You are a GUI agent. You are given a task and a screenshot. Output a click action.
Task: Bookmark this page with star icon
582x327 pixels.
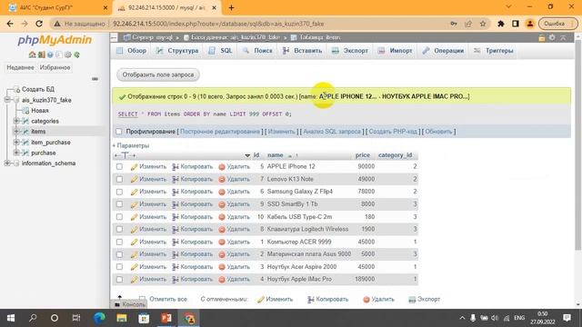[483, 24]
